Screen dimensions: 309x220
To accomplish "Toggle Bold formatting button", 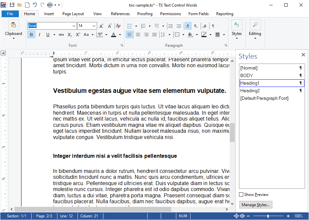I will pos(31,35).
